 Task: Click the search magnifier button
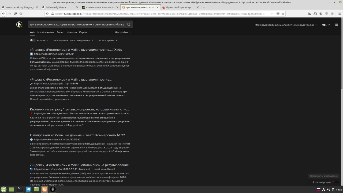point(129,24)
